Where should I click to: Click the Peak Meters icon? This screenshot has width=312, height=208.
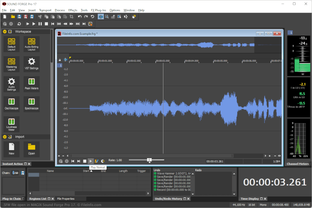click(x=32, y=83)
